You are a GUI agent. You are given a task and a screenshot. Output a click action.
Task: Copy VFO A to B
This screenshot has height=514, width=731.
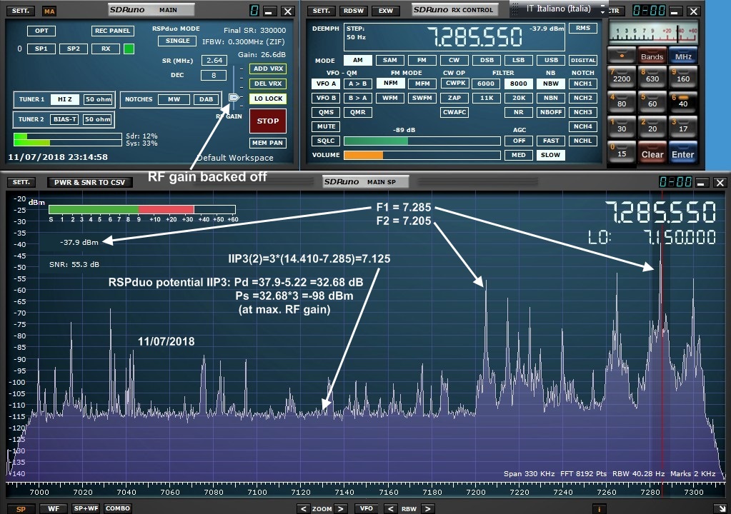[x=357, y=84]
